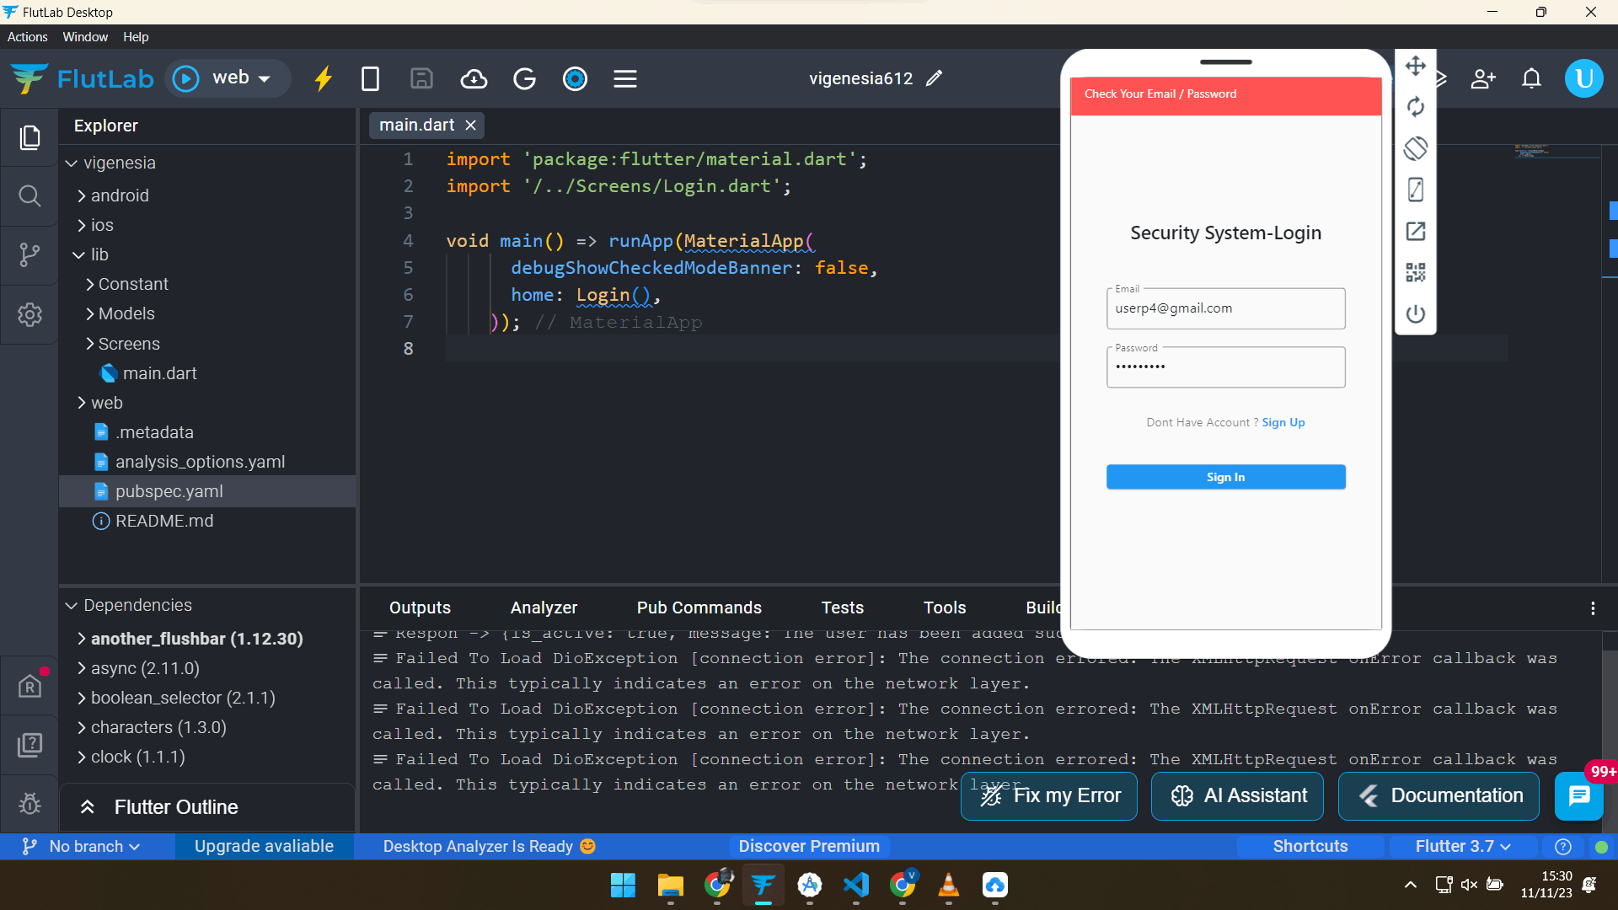1618x910 pixels.
Task: Open the emulator in an external window
Action: coord(1416,231)
